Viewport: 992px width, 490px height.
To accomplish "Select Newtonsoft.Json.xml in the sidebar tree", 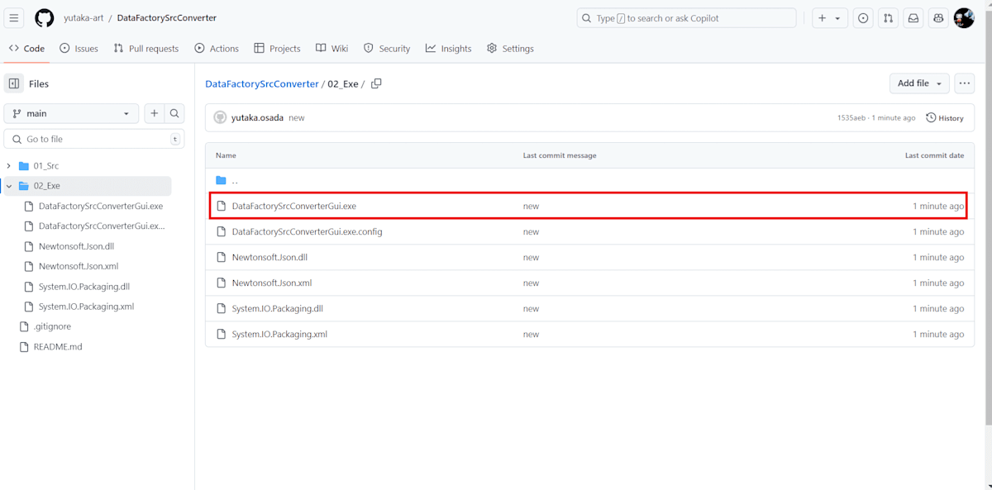I will pos(79,266).
